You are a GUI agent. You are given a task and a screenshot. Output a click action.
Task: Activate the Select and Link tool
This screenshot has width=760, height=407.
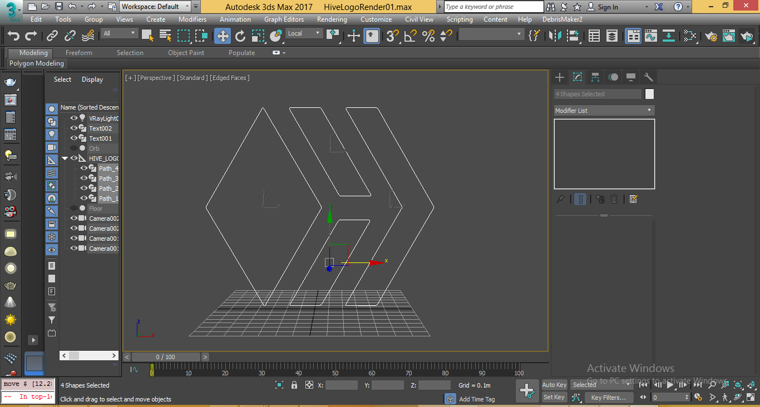[52, 36]
